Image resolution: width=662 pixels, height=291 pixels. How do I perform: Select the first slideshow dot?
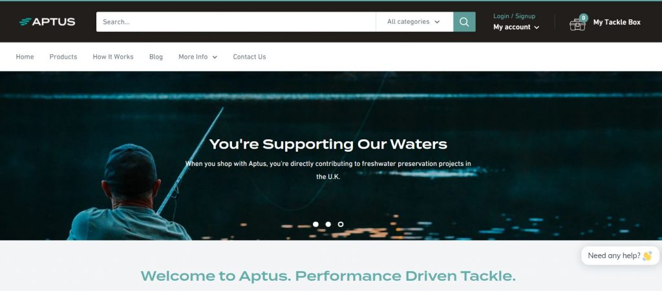click(x=315, y=224)
